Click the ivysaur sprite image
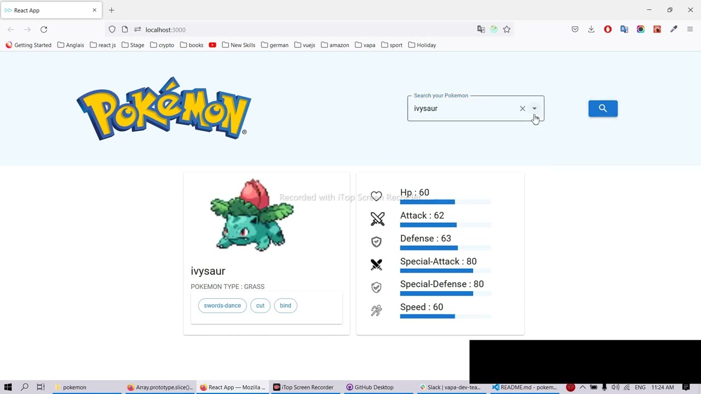701x394 pixels. pos(252,215)
